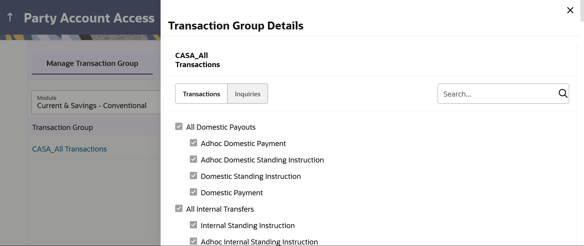Image resolution: width=584 pixels, height=246 pixels.
Task: Uncheck Adhoc Domestic Payment
Action: [x=193, y=143]
